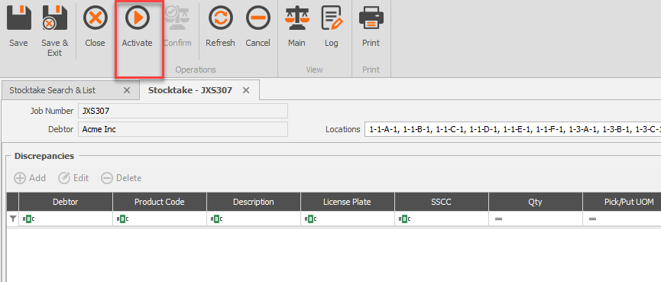Open SSCC column filter operator
This screenshot has width=661, height=282.
click(404, 219)
